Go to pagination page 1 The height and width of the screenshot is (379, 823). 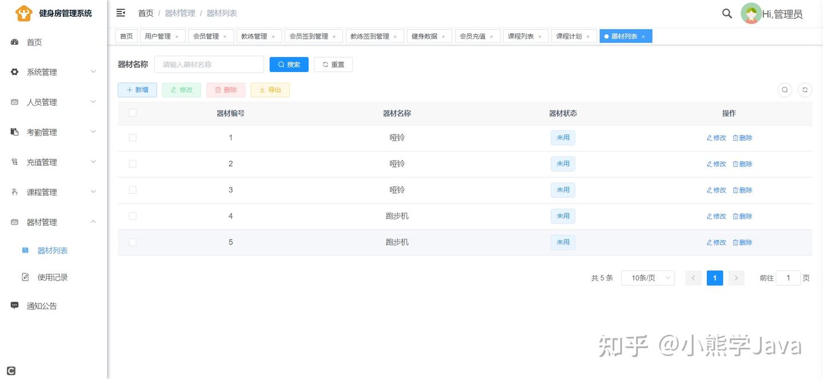click(x=714, y=278)
